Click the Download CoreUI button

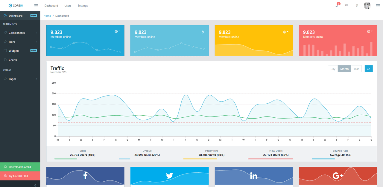tap(20, 167)
